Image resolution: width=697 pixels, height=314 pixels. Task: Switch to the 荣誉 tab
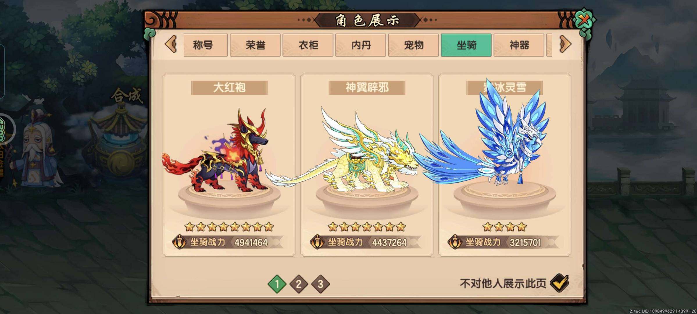click(x=255, y=45)
